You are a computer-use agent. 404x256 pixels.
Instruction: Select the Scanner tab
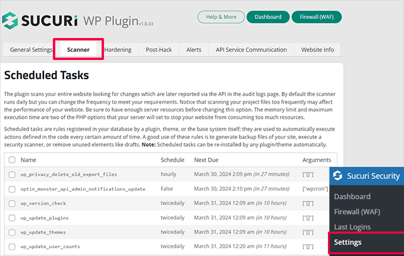point(78,50)
